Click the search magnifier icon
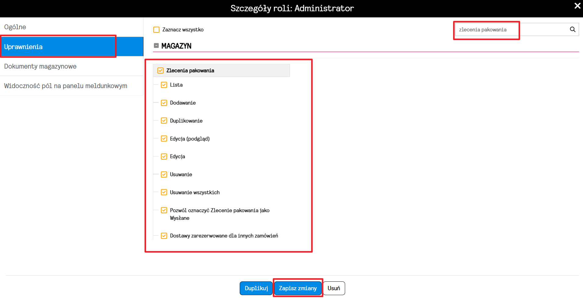This screenshot has height=300, width=583. [x=573, y=29]
